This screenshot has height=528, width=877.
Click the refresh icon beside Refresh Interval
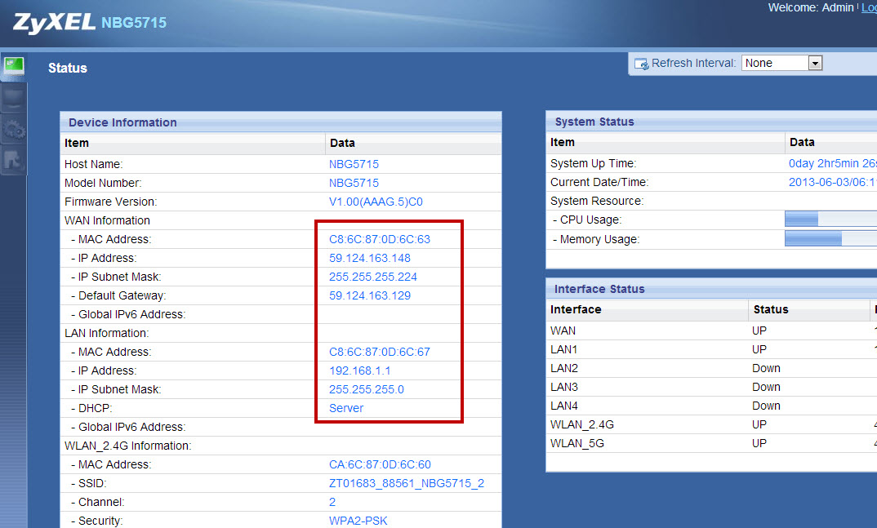pyautogui.click(x=642, y=64)
